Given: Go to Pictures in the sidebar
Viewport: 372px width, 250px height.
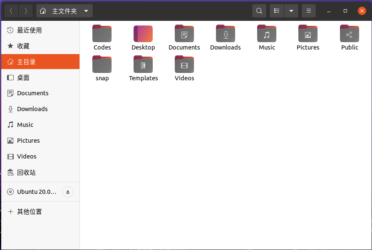Looking at the screenshot, I should point(40,141).
